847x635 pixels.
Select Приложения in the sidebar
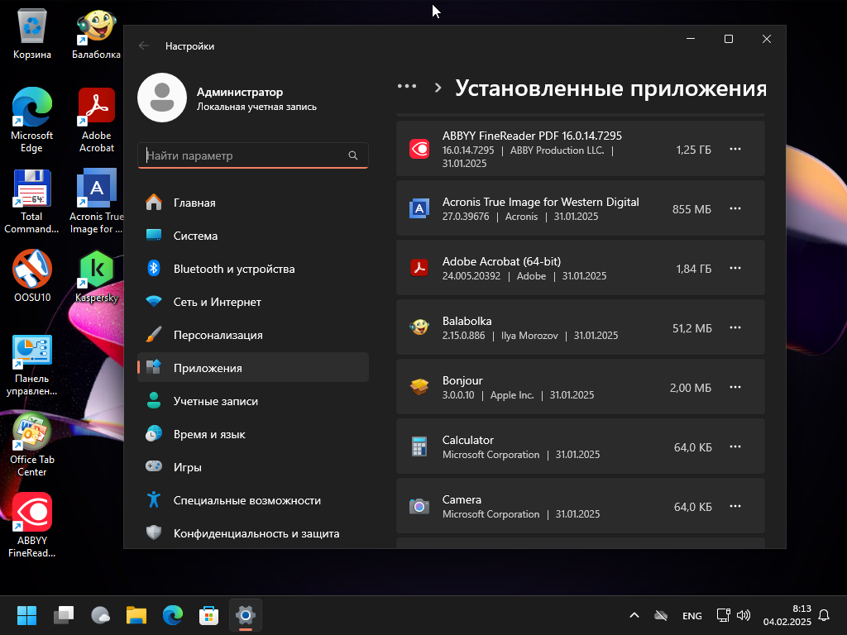click(253, 368)
